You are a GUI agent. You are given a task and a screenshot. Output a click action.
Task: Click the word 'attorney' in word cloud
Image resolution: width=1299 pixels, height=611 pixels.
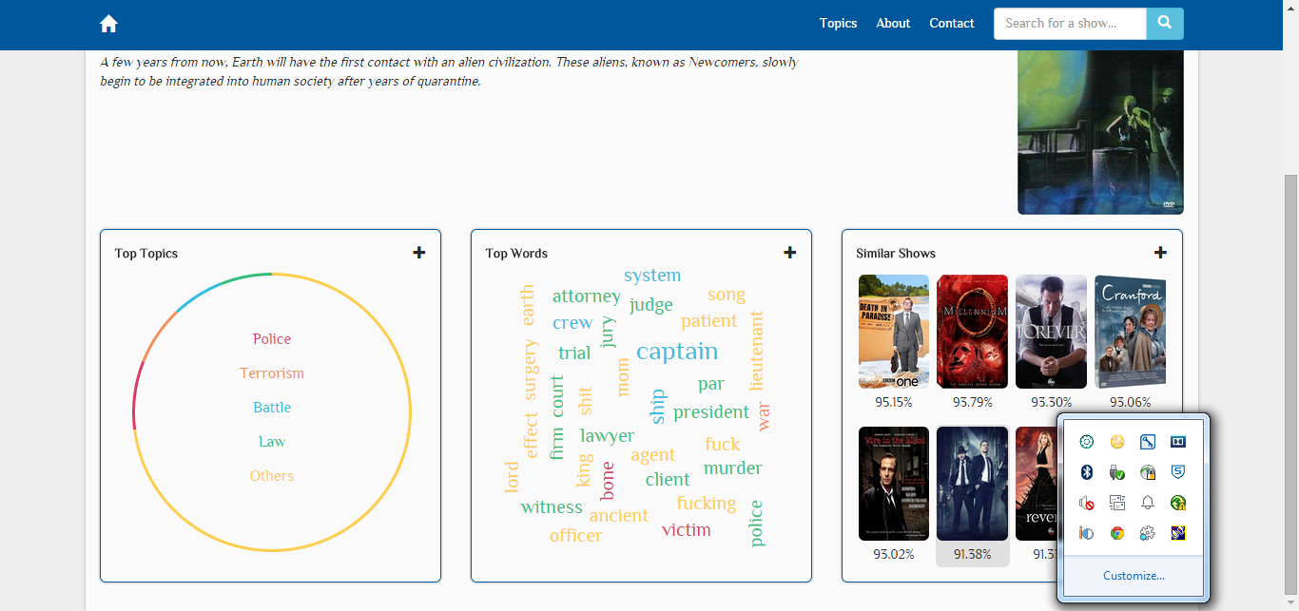587,296
